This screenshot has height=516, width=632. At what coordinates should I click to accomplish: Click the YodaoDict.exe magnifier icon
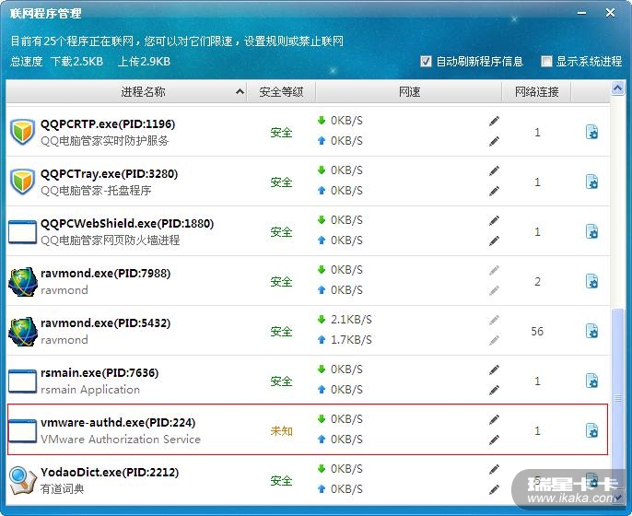23,480
